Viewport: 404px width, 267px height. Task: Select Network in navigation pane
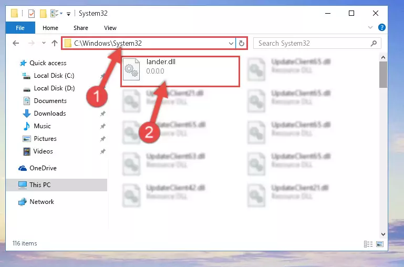click(42, 201)
